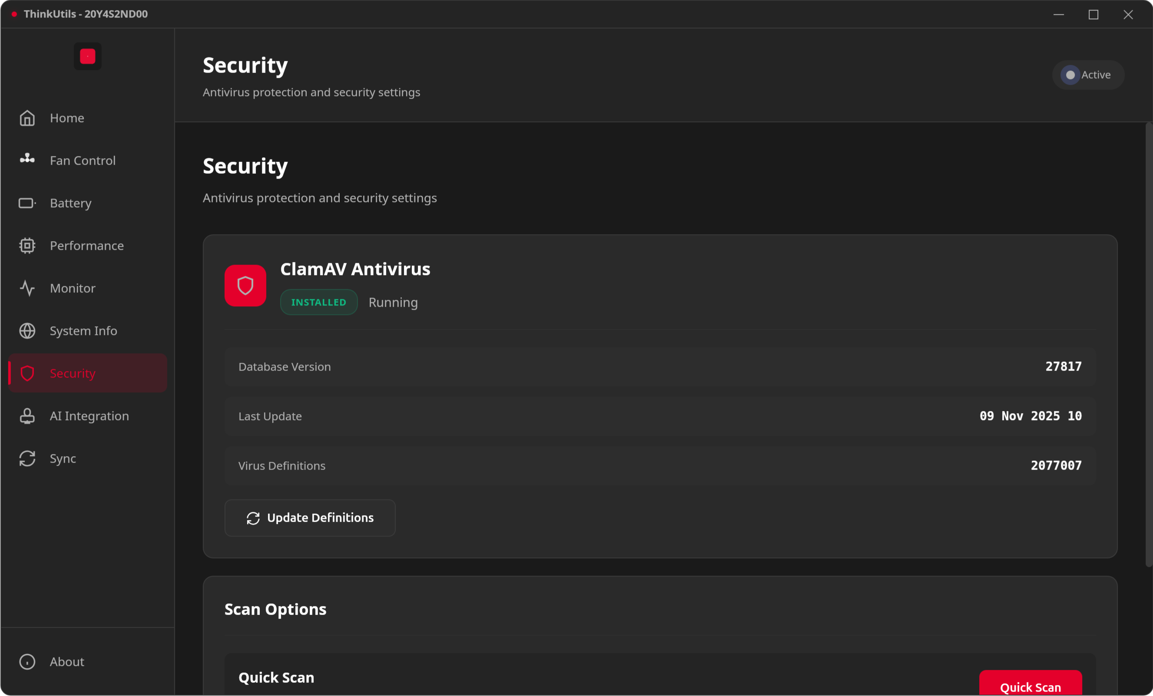Viewport: 1153px width, 696px height.
Task: Select the ThinkUtils app logo
Action: [x=87, y=56]
